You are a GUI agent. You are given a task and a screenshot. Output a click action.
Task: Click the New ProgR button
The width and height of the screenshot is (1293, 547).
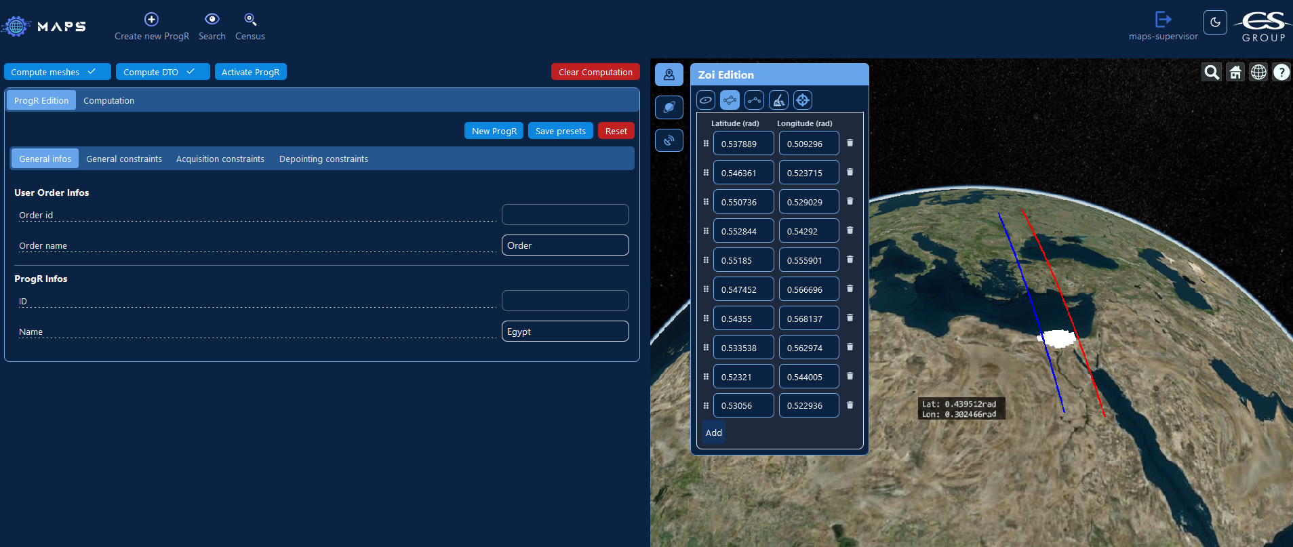coord(494,131)
